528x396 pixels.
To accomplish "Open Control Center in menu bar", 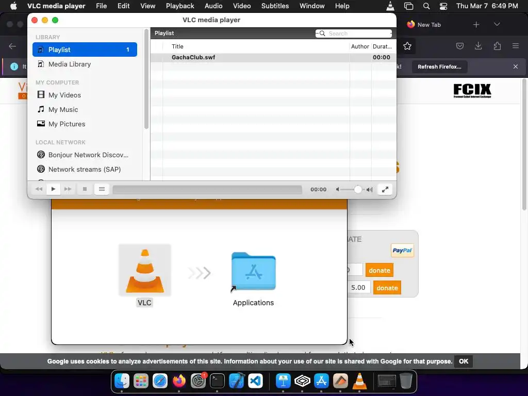I will click(443, 6).
